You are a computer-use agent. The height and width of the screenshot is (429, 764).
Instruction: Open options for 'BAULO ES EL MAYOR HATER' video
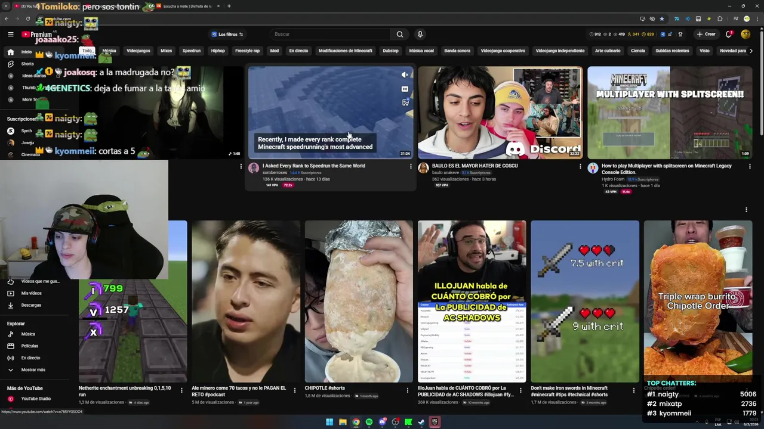click(x=580, y=166)
